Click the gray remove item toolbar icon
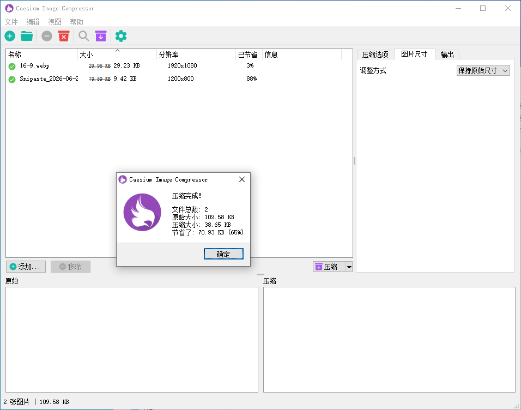The width and height of the screenshot is (521, 410). [x=47, y=36]
